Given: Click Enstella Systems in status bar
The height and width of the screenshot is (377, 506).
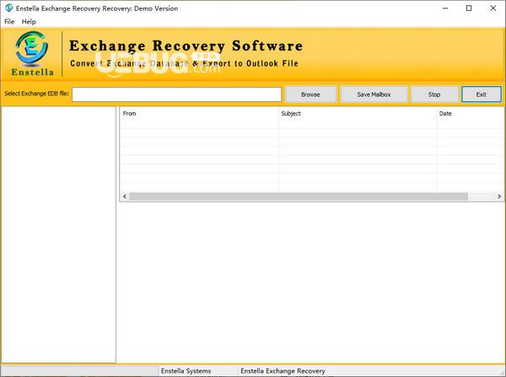Looking at the screenshot, I should point(186,371).
